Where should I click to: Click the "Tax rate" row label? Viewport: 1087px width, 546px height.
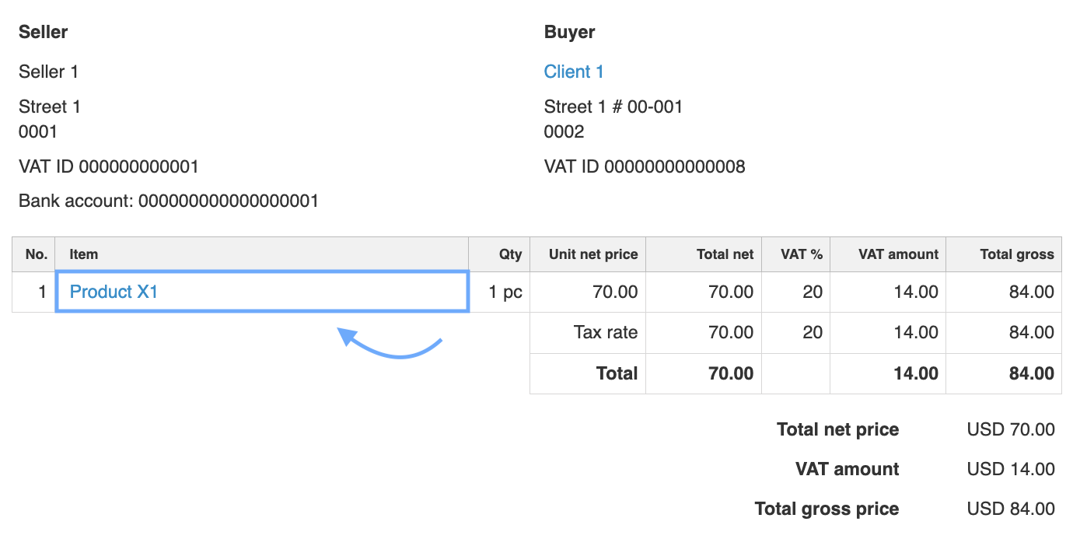(605, 333)
